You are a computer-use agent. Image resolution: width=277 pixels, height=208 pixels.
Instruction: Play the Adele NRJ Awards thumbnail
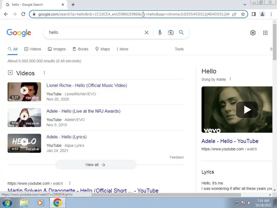pos(24,118)
